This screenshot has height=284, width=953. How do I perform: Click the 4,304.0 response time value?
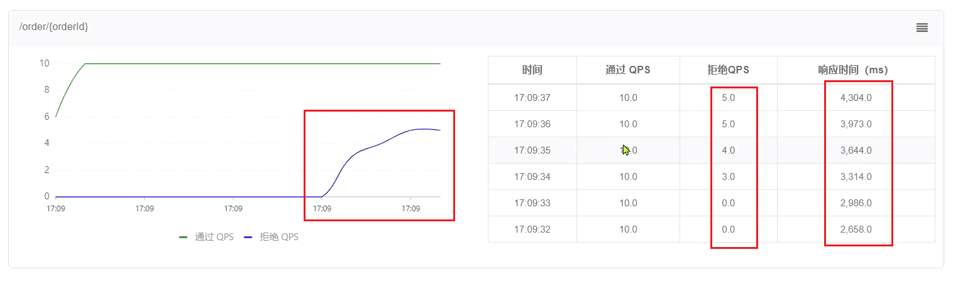pos(856,98)
